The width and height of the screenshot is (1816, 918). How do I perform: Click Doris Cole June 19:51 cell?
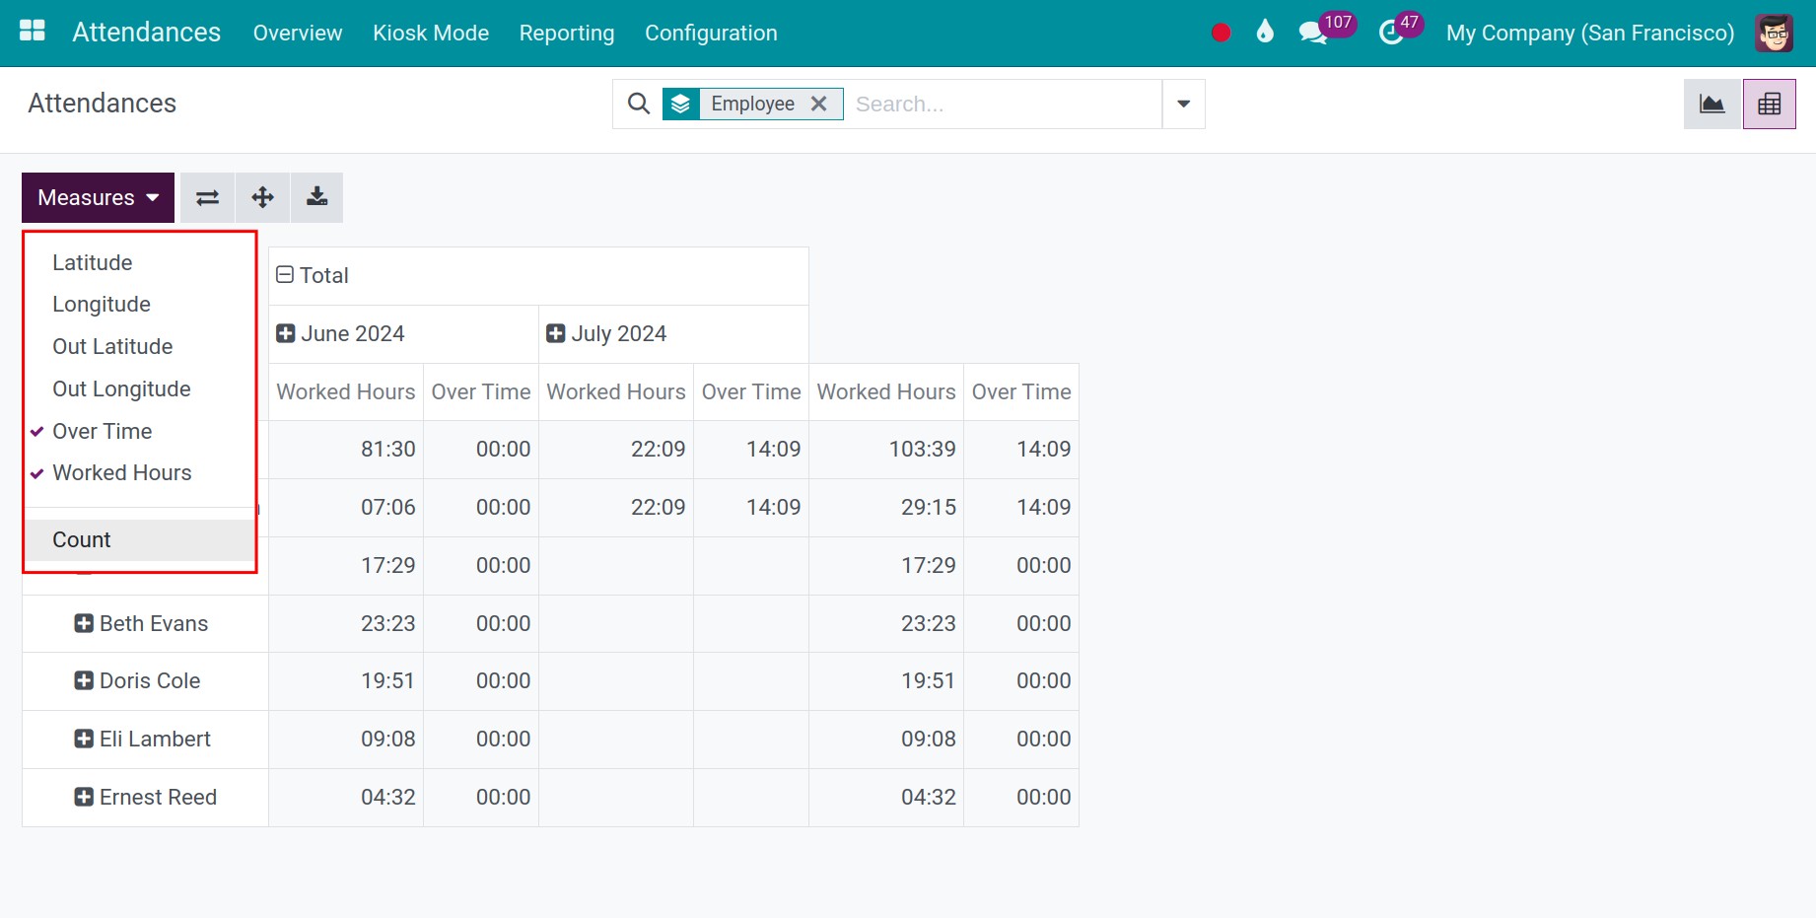tap(346, 680)
